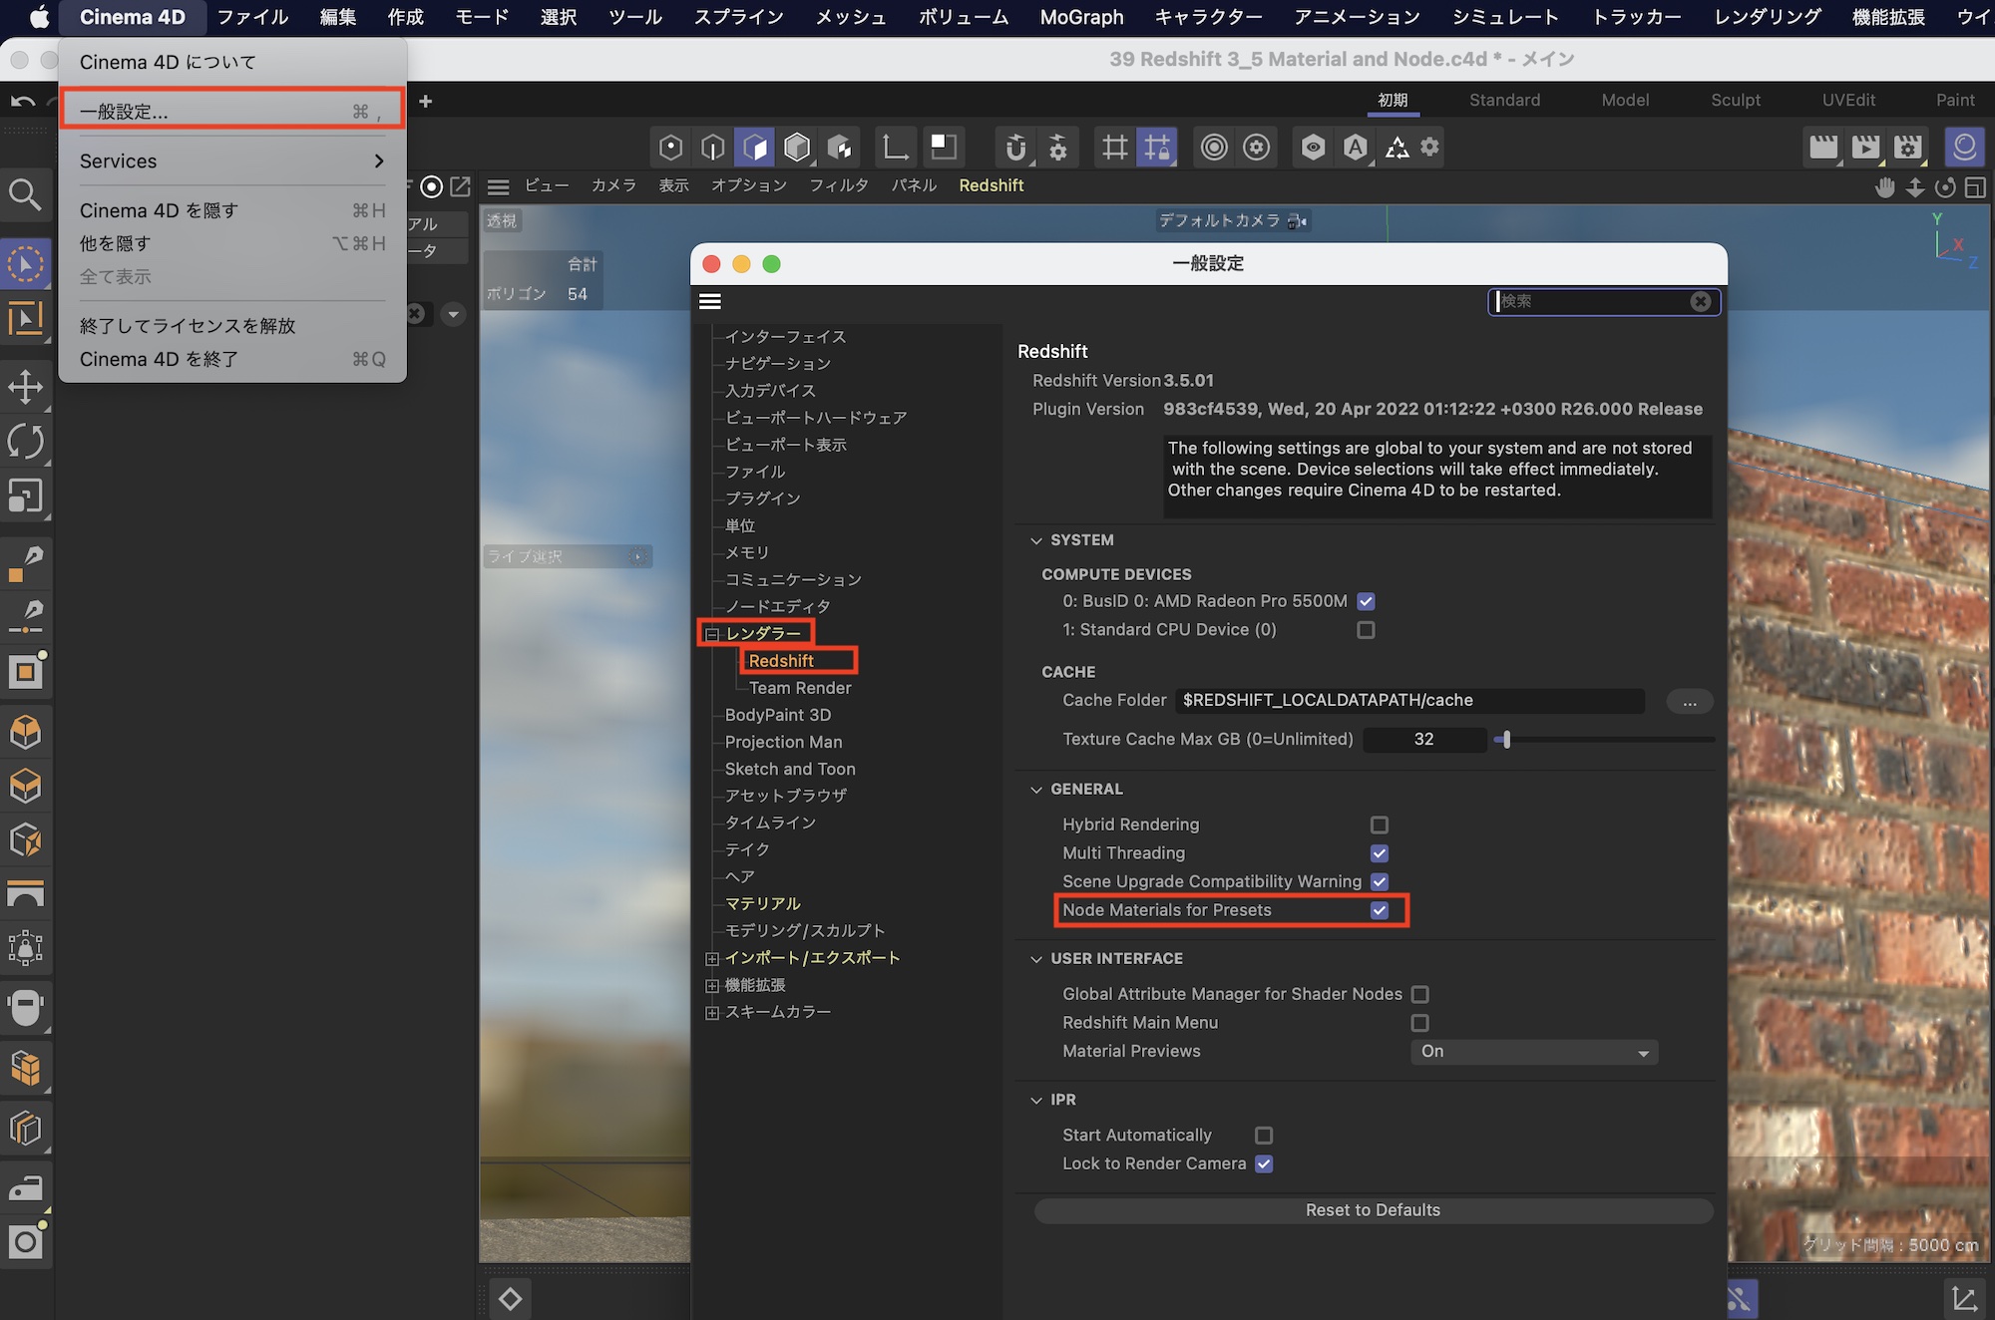Open the Edit Render Settings clapperboard icon
The image size is (1995, 1320).
pyautogui.click(x=1907, y=148)
